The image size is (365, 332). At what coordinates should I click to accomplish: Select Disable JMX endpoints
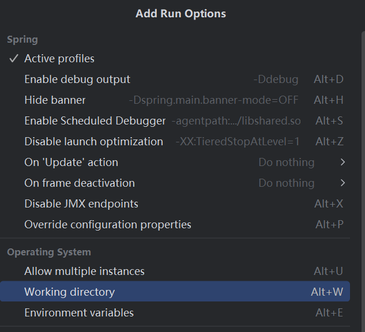pos(81,204)
